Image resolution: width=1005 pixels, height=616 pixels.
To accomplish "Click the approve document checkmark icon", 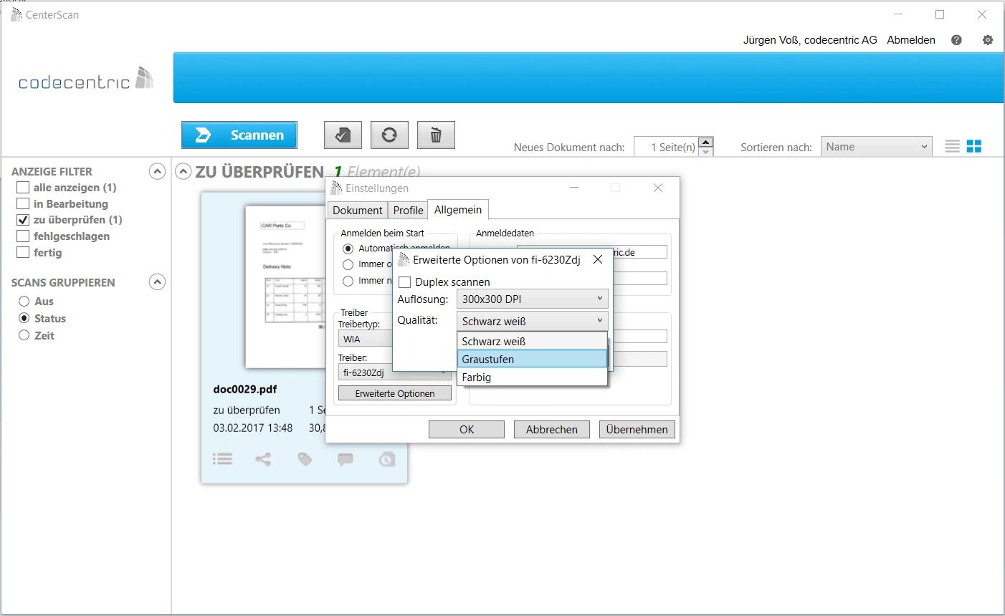I will coord(343,135).
